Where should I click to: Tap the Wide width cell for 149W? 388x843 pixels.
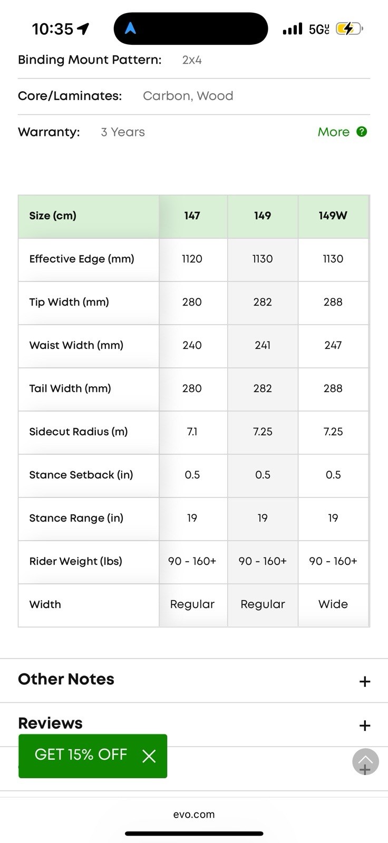click(333, 605)
